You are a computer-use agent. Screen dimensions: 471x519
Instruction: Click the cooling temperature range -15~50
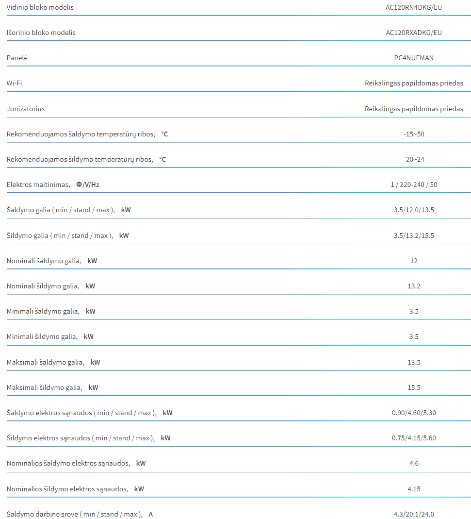click(x=414, y=134)
